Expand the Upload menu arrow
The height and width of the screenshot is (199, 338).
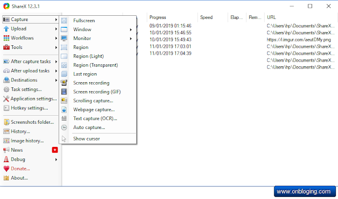[56, 29]
